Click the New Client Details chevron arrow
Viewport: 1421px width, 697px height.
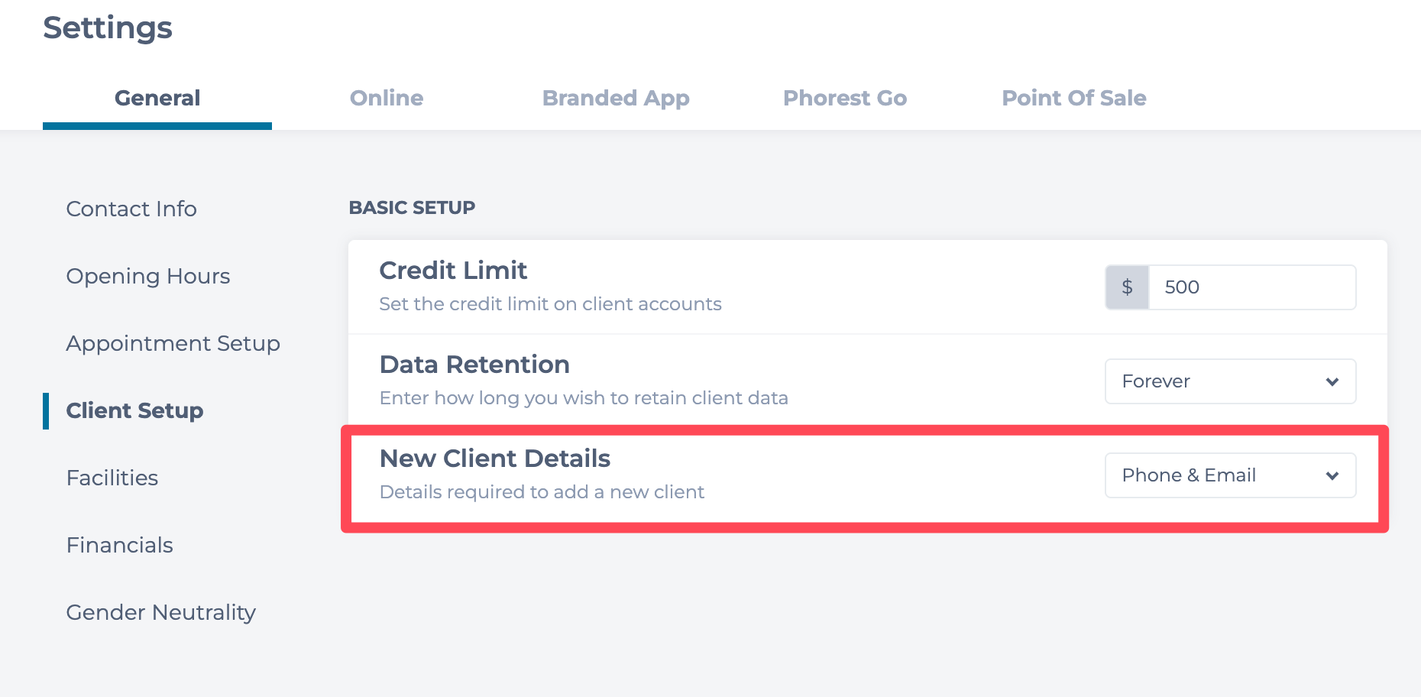(1332, 475)
